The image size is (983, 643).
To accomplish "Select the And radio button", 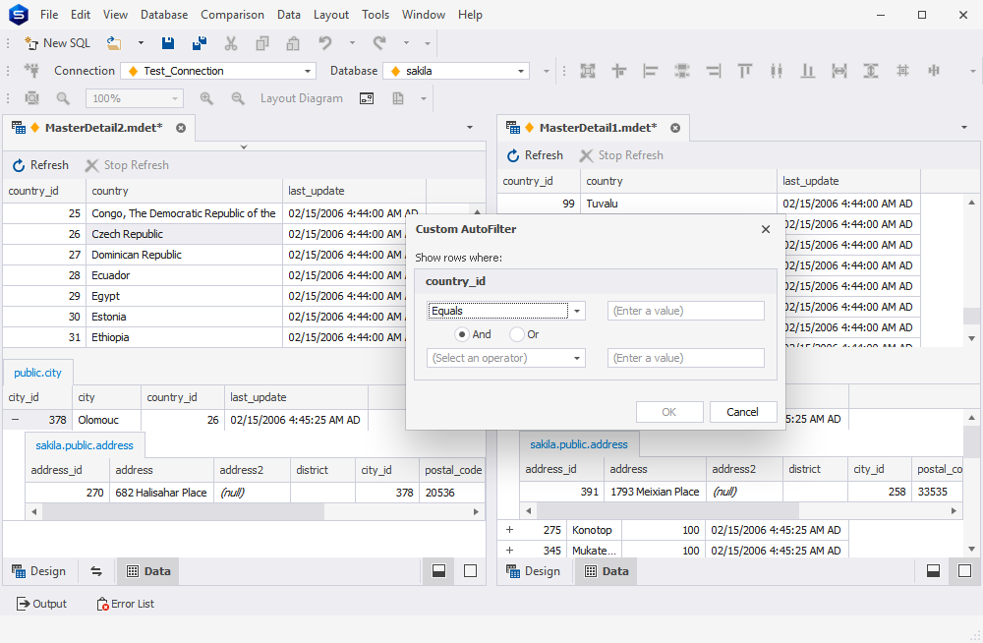I will [x=462, y=334].
